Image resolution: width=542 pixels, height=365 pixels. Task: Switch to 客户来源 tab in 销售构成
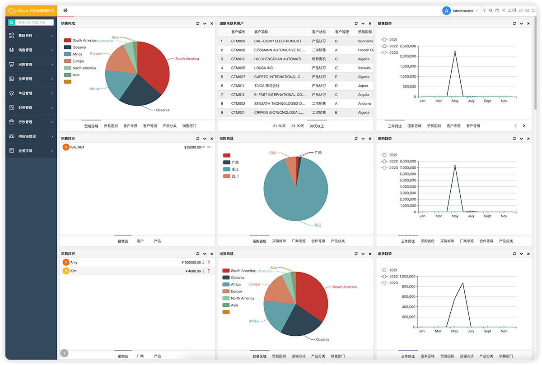point(130,126)
